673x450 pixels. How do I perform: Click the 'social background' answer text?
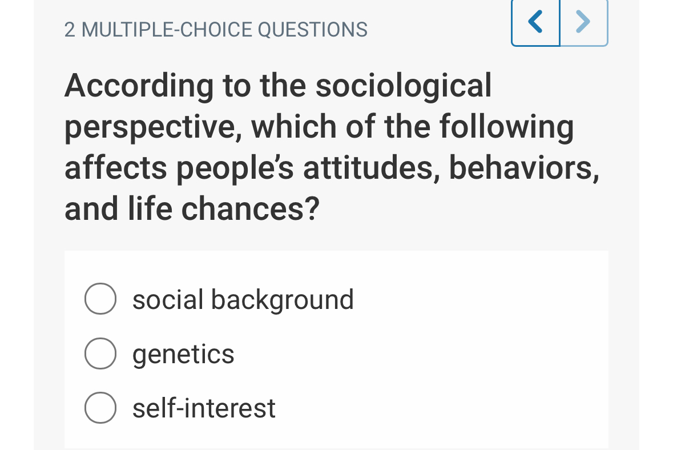(243, 299)
